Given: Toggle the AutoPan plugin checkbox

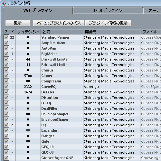Looking at the screenshot, I should [x=6, y=48].
